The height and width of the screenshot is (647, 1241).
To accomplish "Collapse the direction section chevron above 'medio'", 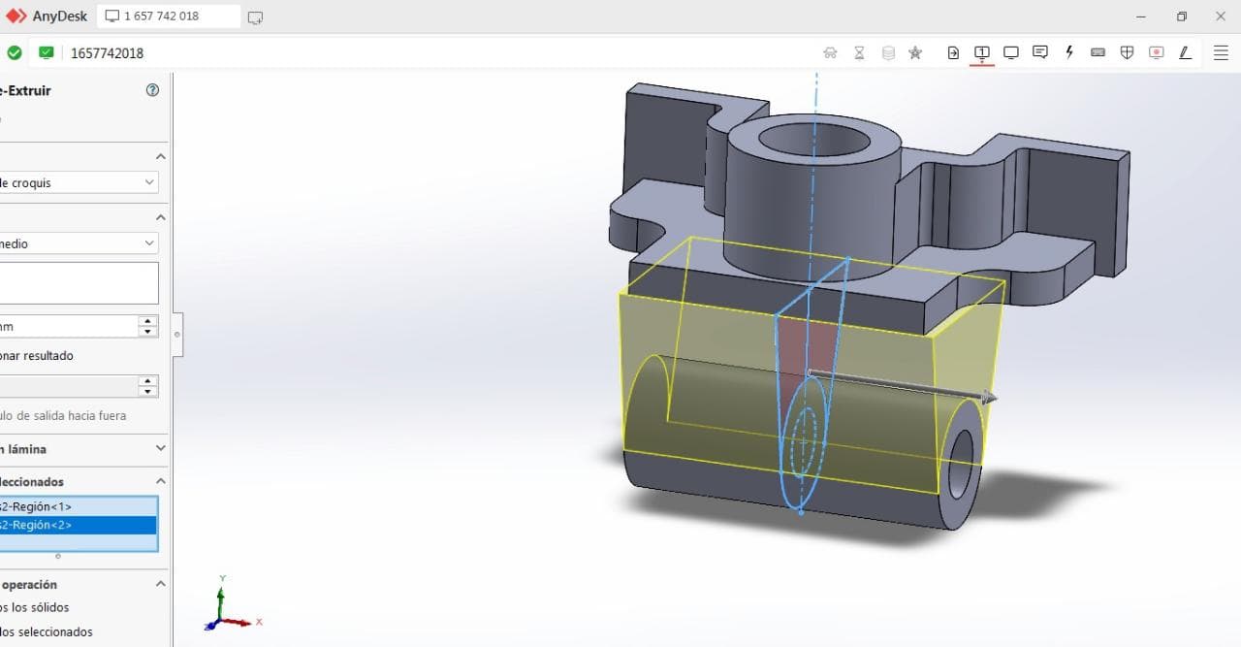I will click(161, 217).
